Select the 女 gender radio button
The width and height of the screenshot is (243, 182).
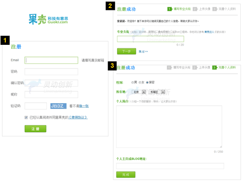coord(140,82)
